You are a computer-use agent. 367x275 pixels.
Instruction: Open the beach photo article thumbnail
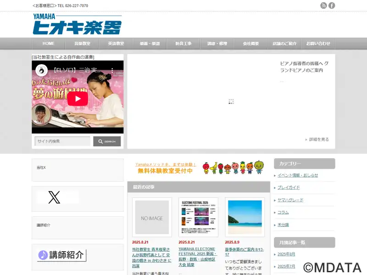245,217
